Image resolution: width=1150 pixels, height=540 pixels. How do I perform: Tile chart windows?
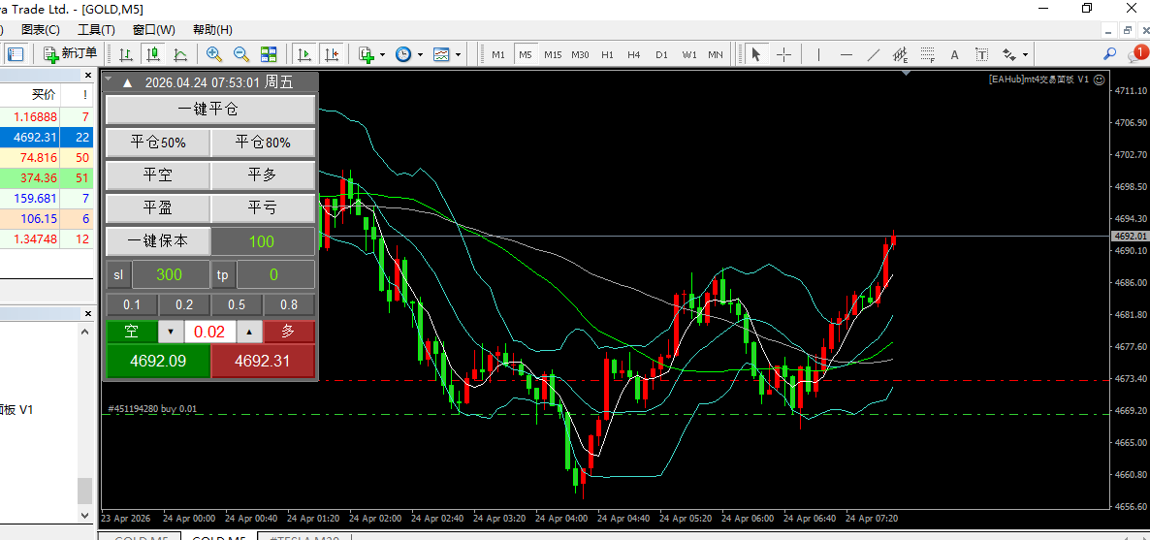pyautogui.click(x=269, y=53)
